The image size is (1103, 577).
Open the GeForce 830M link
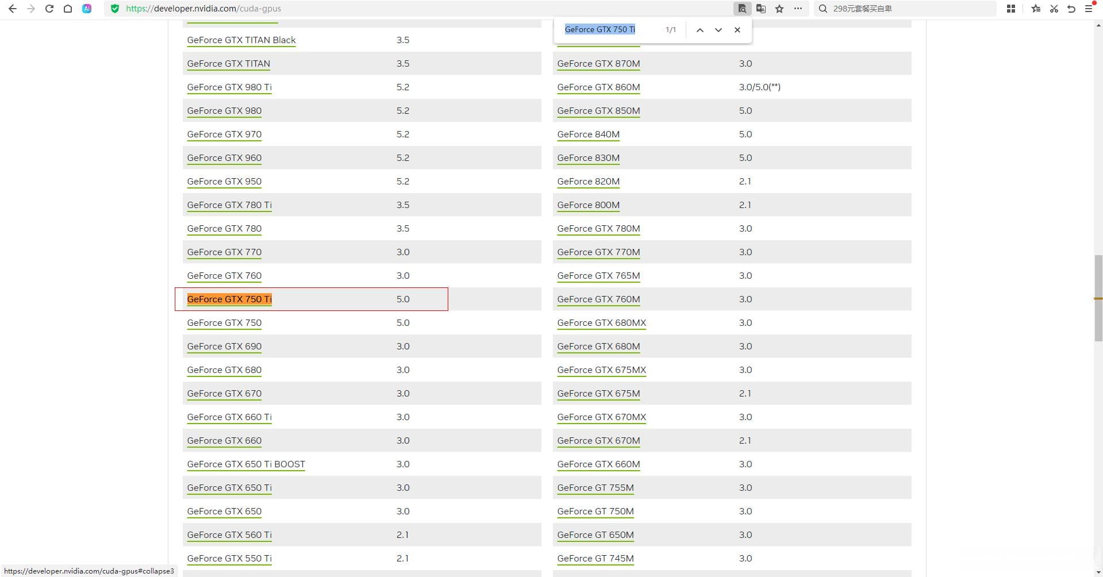click(588, 157)
